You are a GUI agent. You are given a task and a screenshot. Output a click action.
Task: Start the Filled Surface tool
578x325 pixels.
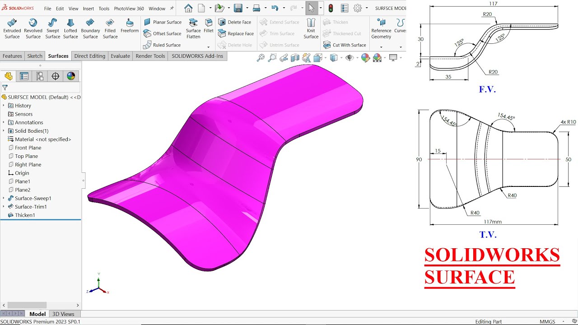coord(110,29)
